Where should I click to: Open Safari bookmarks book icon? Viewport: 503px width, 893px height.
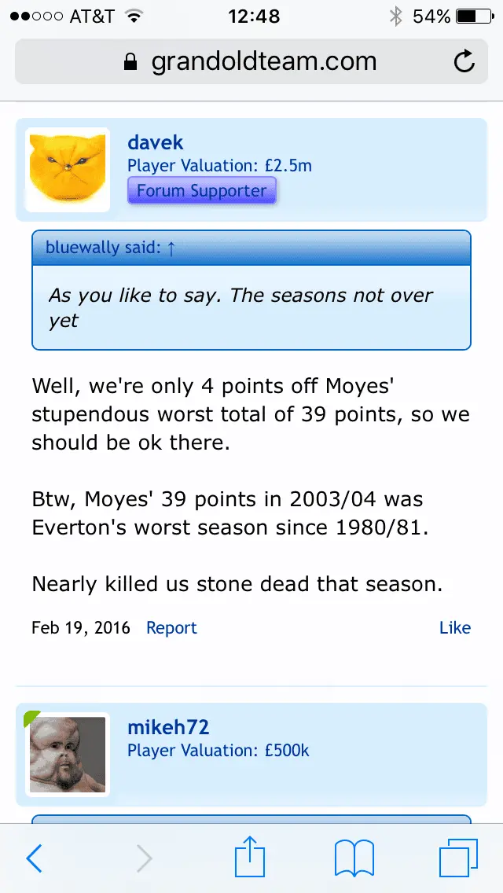tap(354, 858)
